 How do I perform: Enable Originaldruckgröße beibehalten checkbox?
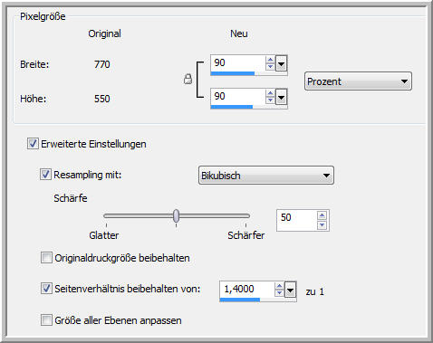(x=46, y=258)
